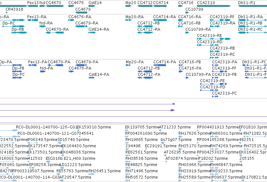Click the AT20547.5prime EST label
Screen dimensions: 267x182
click(x=75, y=177)
